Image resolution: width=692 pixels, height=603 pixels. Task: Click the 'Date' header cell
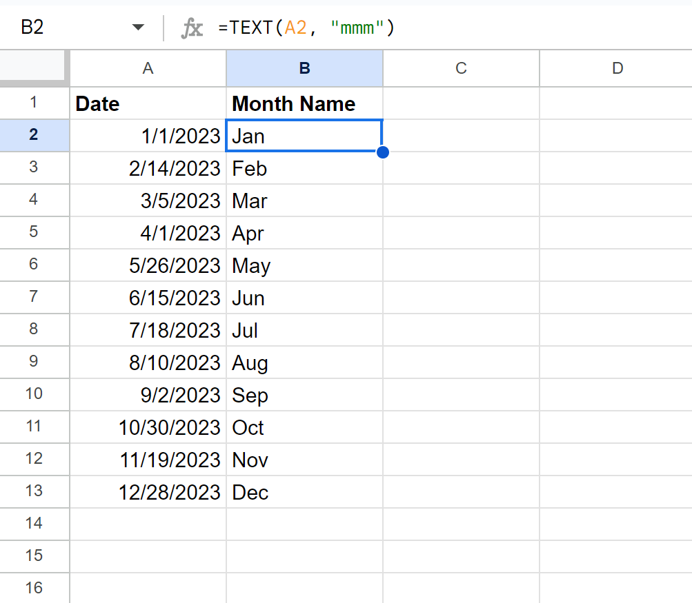pyautogui.click(x=148, y=103)
